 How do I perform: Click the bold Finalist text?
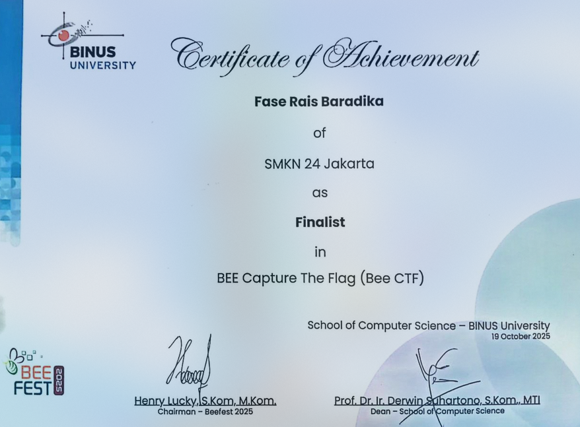tap(320, 222)
